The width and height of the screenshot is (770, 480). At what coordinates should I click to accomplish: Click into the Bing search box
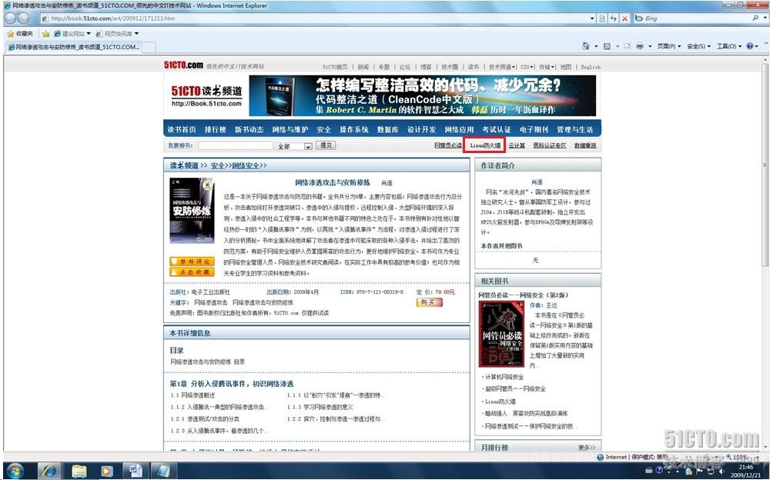tap(696, 18)
